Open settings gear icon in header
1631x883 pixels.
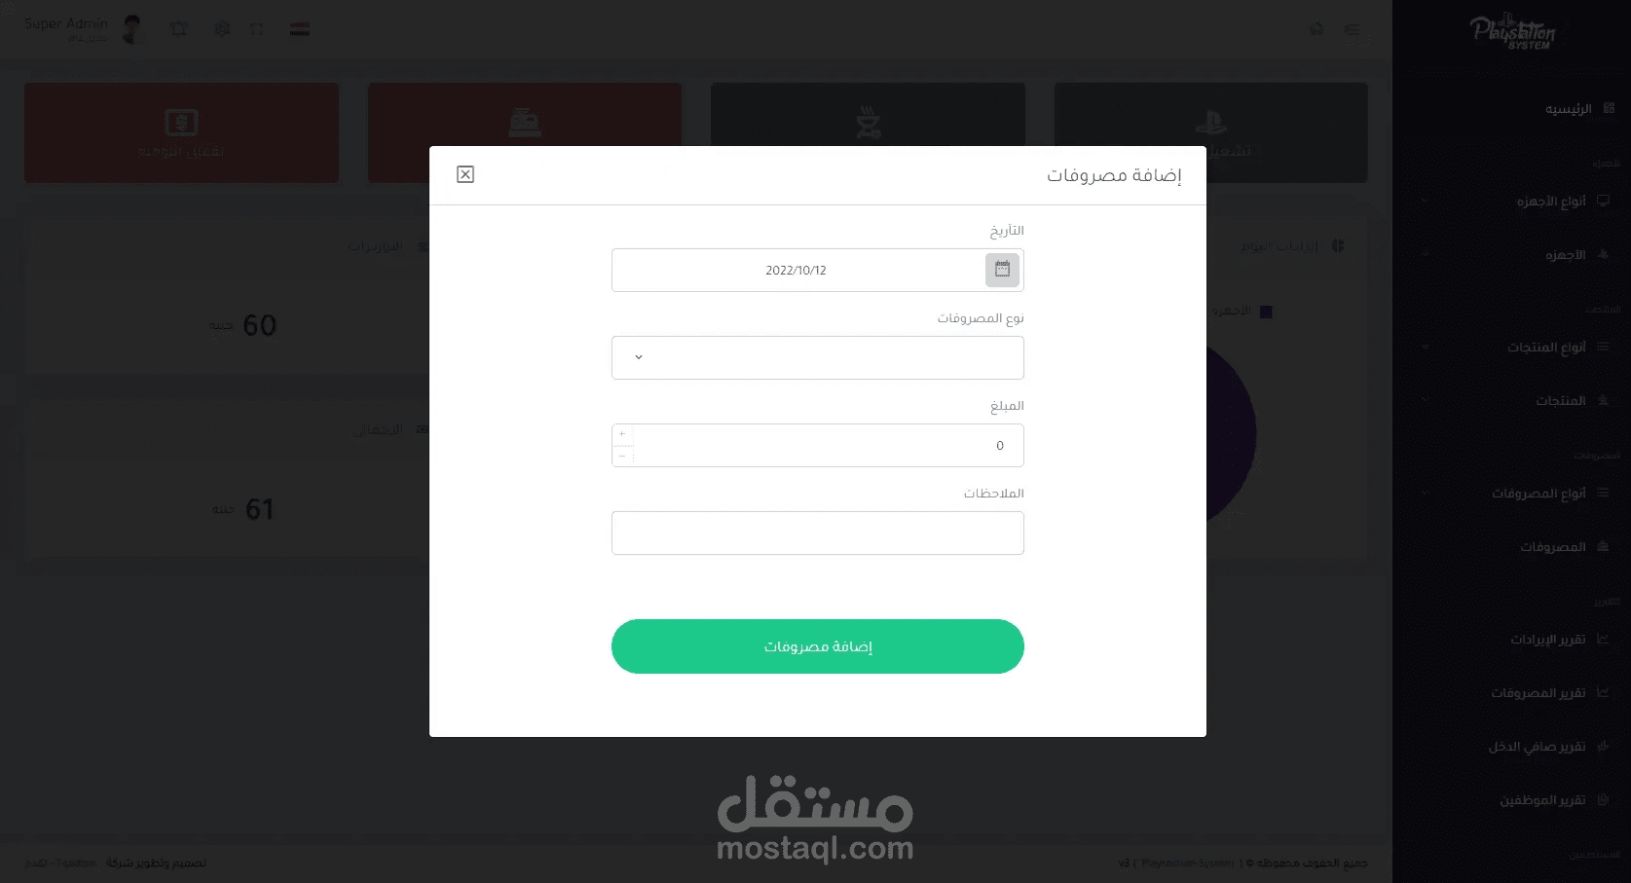point(222,29)
